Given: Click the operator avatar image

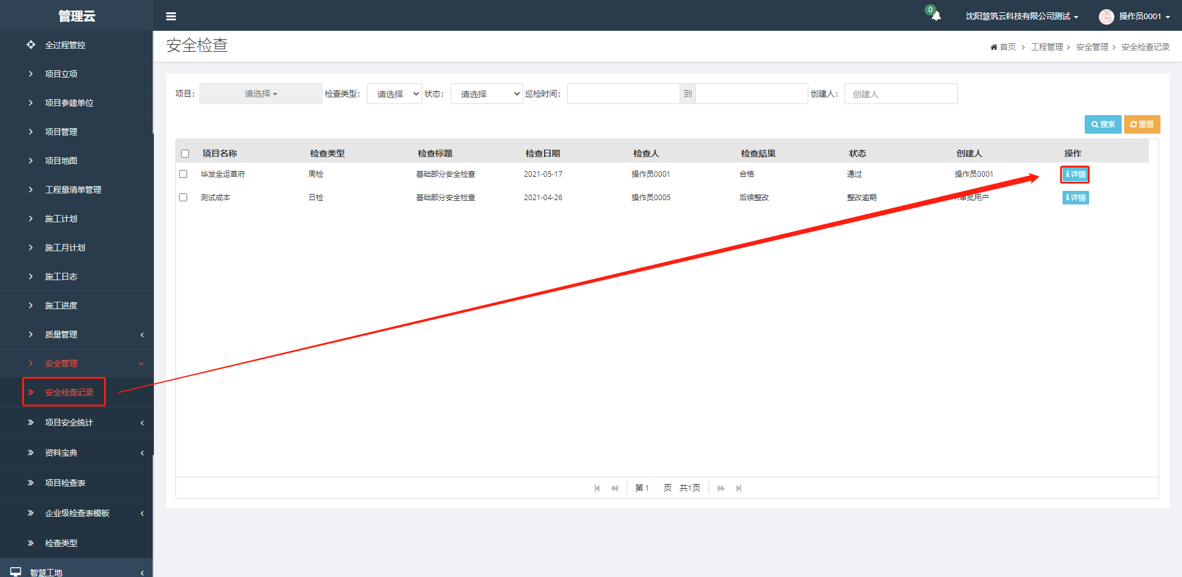Looking at the screenshot, I should (x=1106, y=17).
